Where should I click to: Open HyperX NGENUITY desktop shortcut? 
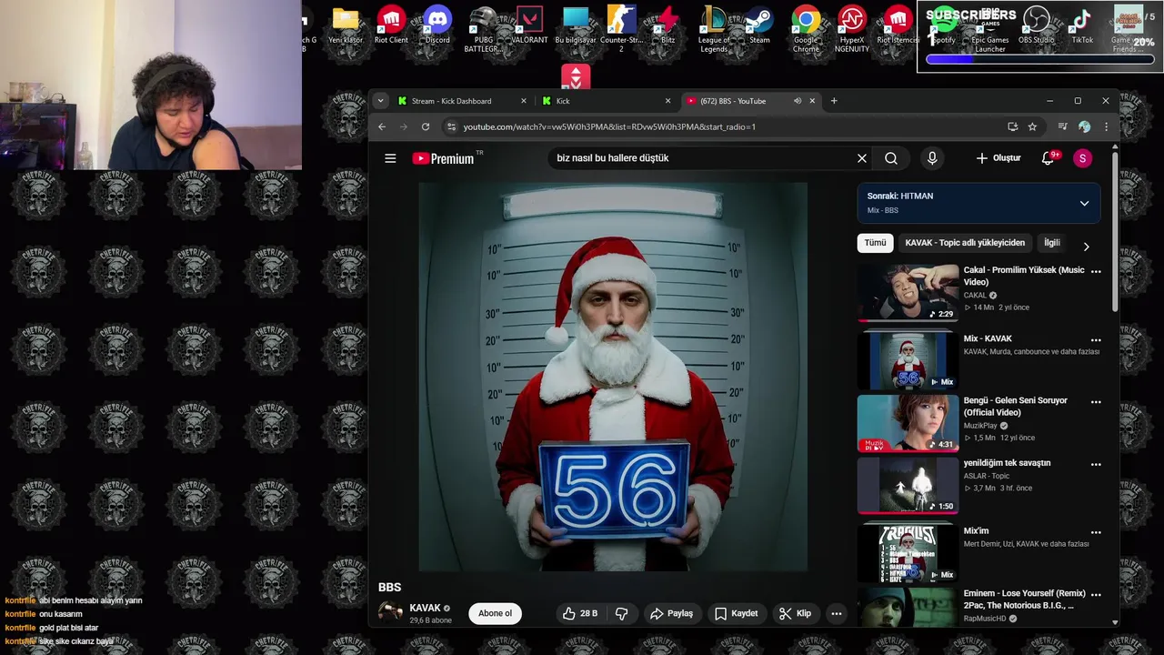point(852,29)
